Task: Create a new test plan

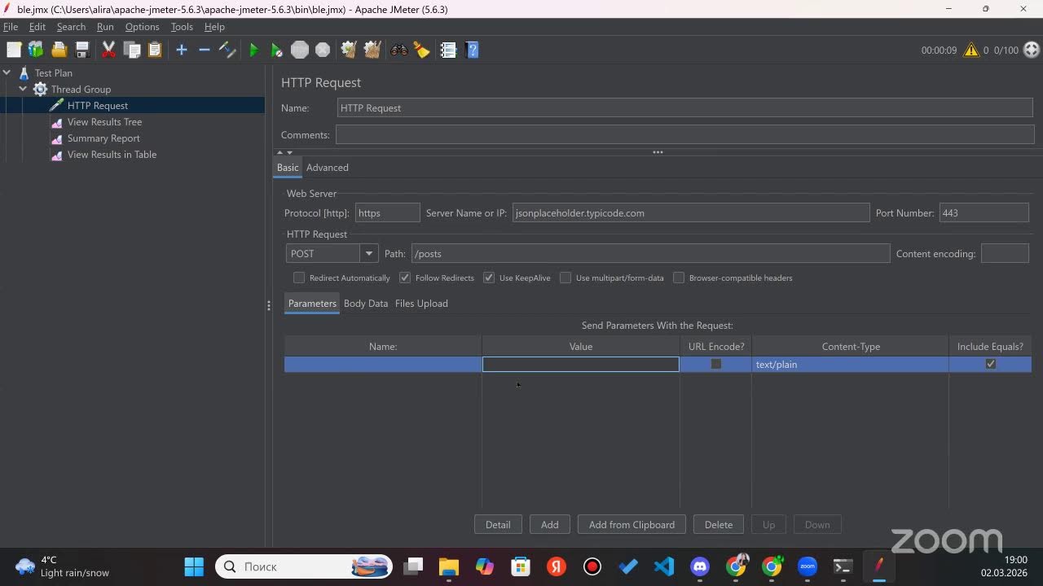Action: [14, 50]
